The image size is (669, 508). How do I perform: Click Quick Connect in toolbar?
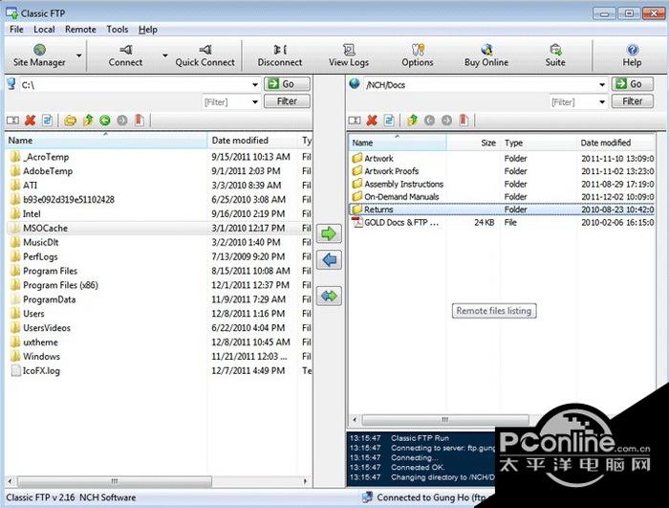[205, 55]
